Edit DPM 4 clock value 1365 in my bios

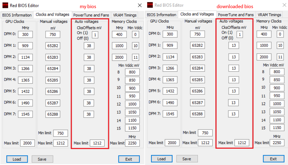(25, 80)
